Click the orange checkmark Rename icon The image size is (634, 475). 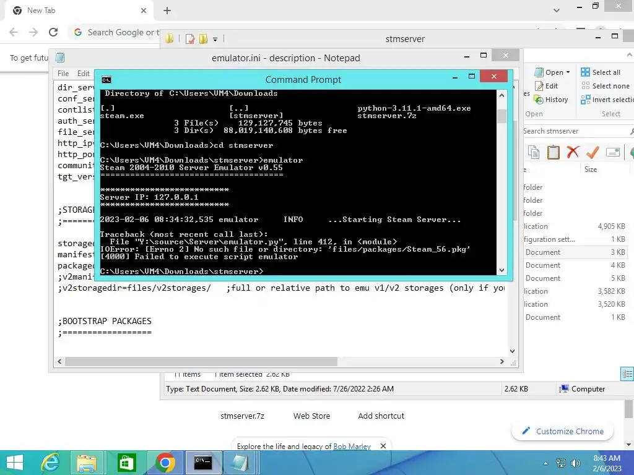(x=593, y=152)
